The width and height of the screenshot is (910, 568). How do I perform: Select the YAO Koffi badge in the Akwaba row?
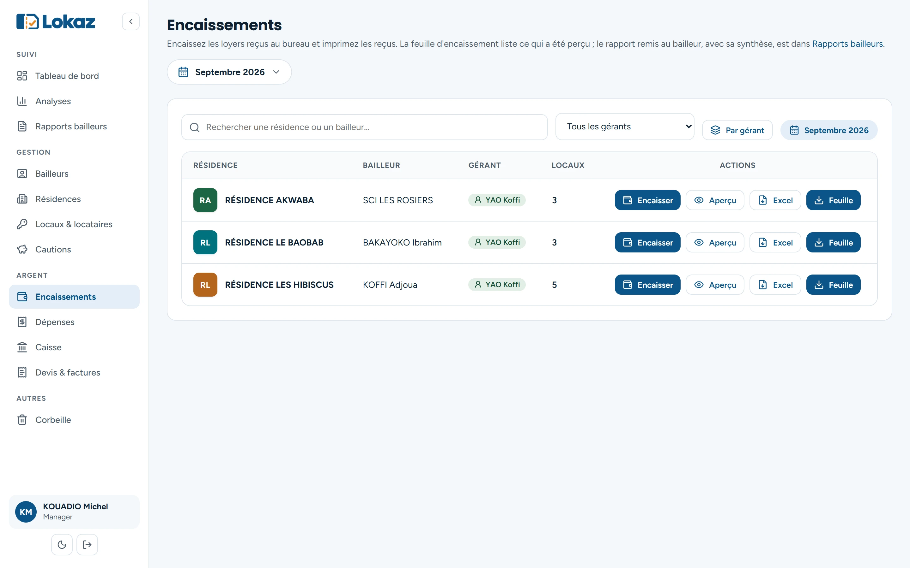496,200
